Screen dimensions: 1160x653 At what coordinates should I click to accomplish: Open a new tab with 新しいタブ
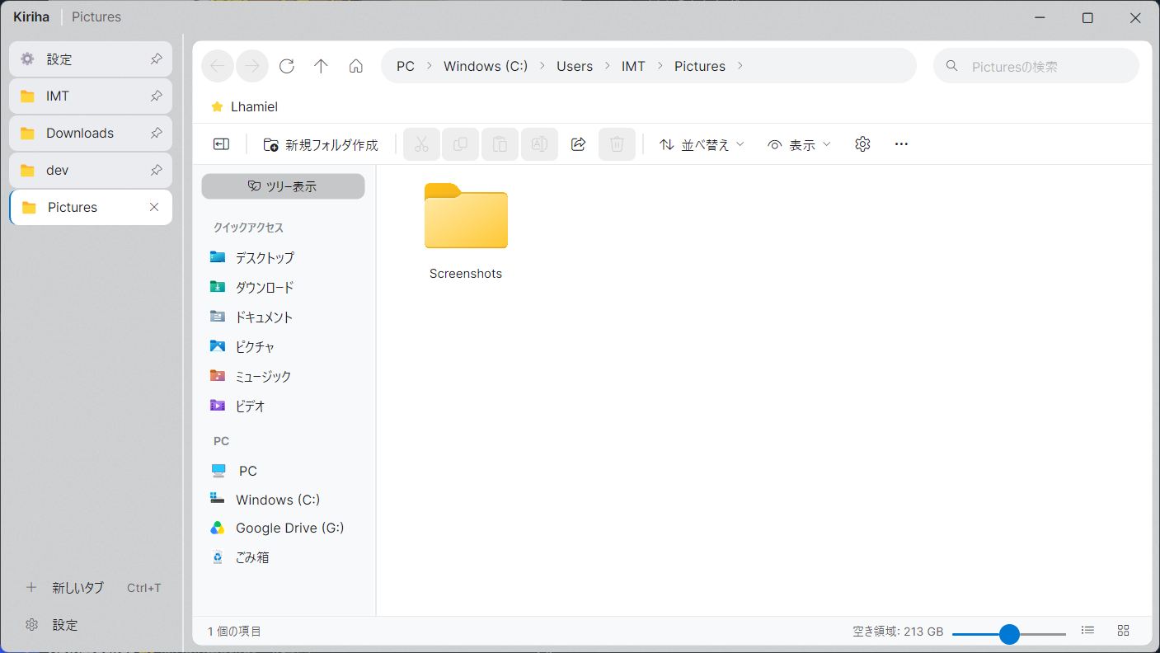click(93, 588)
